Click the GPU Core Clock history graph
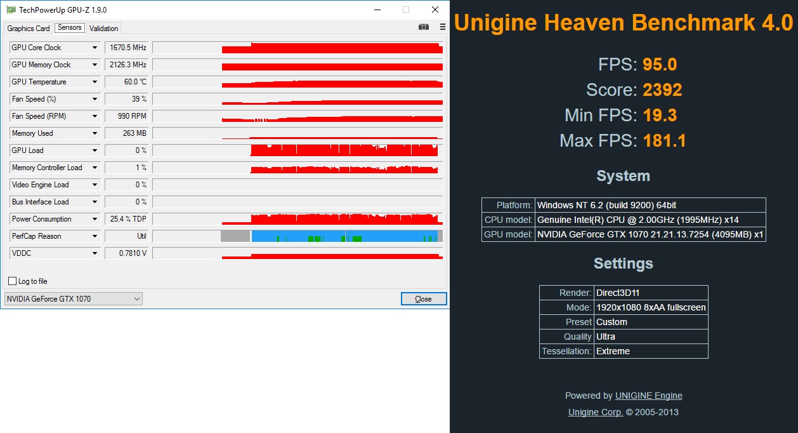This screenshot has width=798, height=433. pyautogui.click(x=298, y=48)
